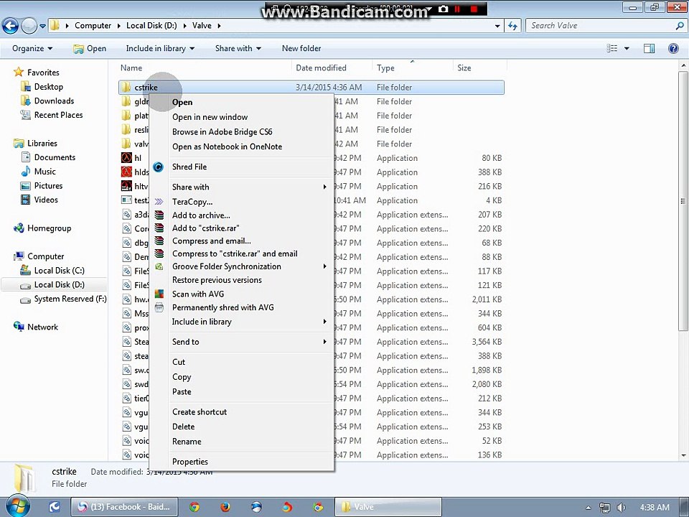Select Add to "cstrike.rar"
Screen dimensions: 689x517
(x=206, y=228)
